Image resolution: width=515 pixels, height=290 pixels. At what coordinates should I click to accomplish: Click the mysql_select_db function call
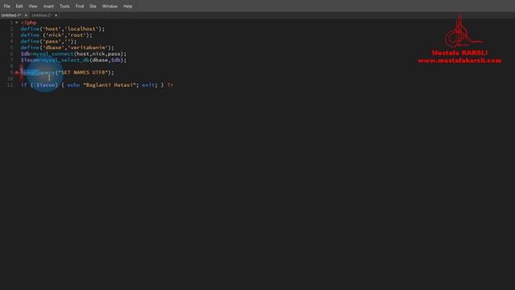[x=66, y=60]
